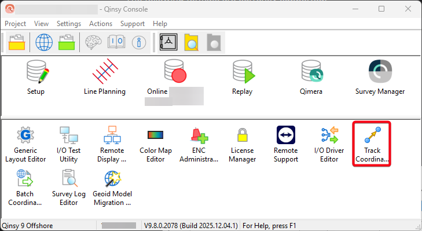Click the circled info toolbar icon
The image size is (422, 231).
coord(139,42)
